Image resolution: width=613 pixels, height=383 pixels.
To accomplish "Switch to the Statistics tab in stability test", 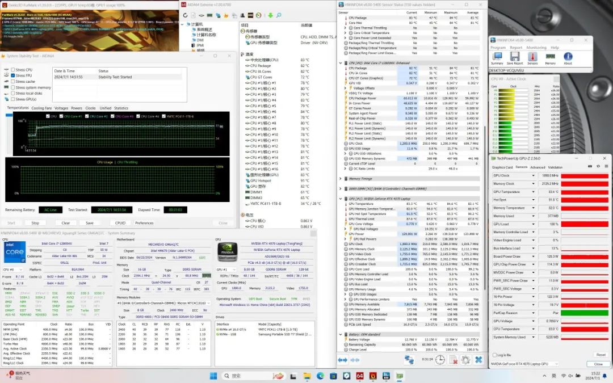I will point(121,108).
